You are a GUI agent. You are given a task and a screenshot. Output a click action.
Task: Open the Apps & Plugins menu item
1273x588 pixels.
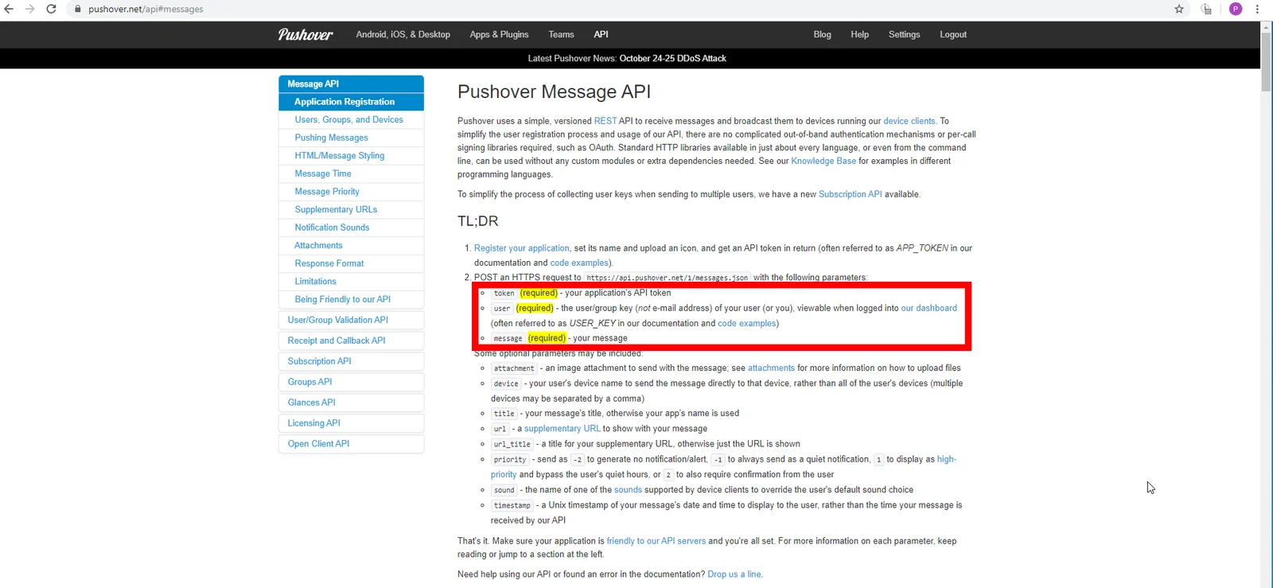499,34
